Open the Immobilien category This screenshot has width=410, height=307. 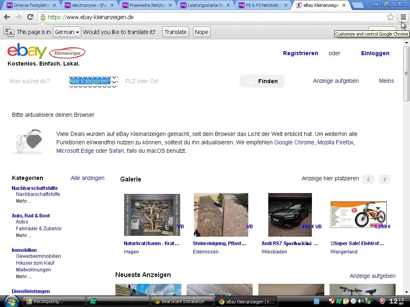24,250
